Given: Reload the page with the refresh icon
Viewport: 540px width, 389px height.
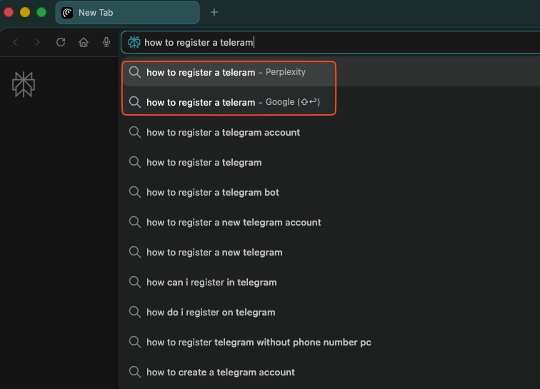Looking at the screenshot, I should coord(61,42).
